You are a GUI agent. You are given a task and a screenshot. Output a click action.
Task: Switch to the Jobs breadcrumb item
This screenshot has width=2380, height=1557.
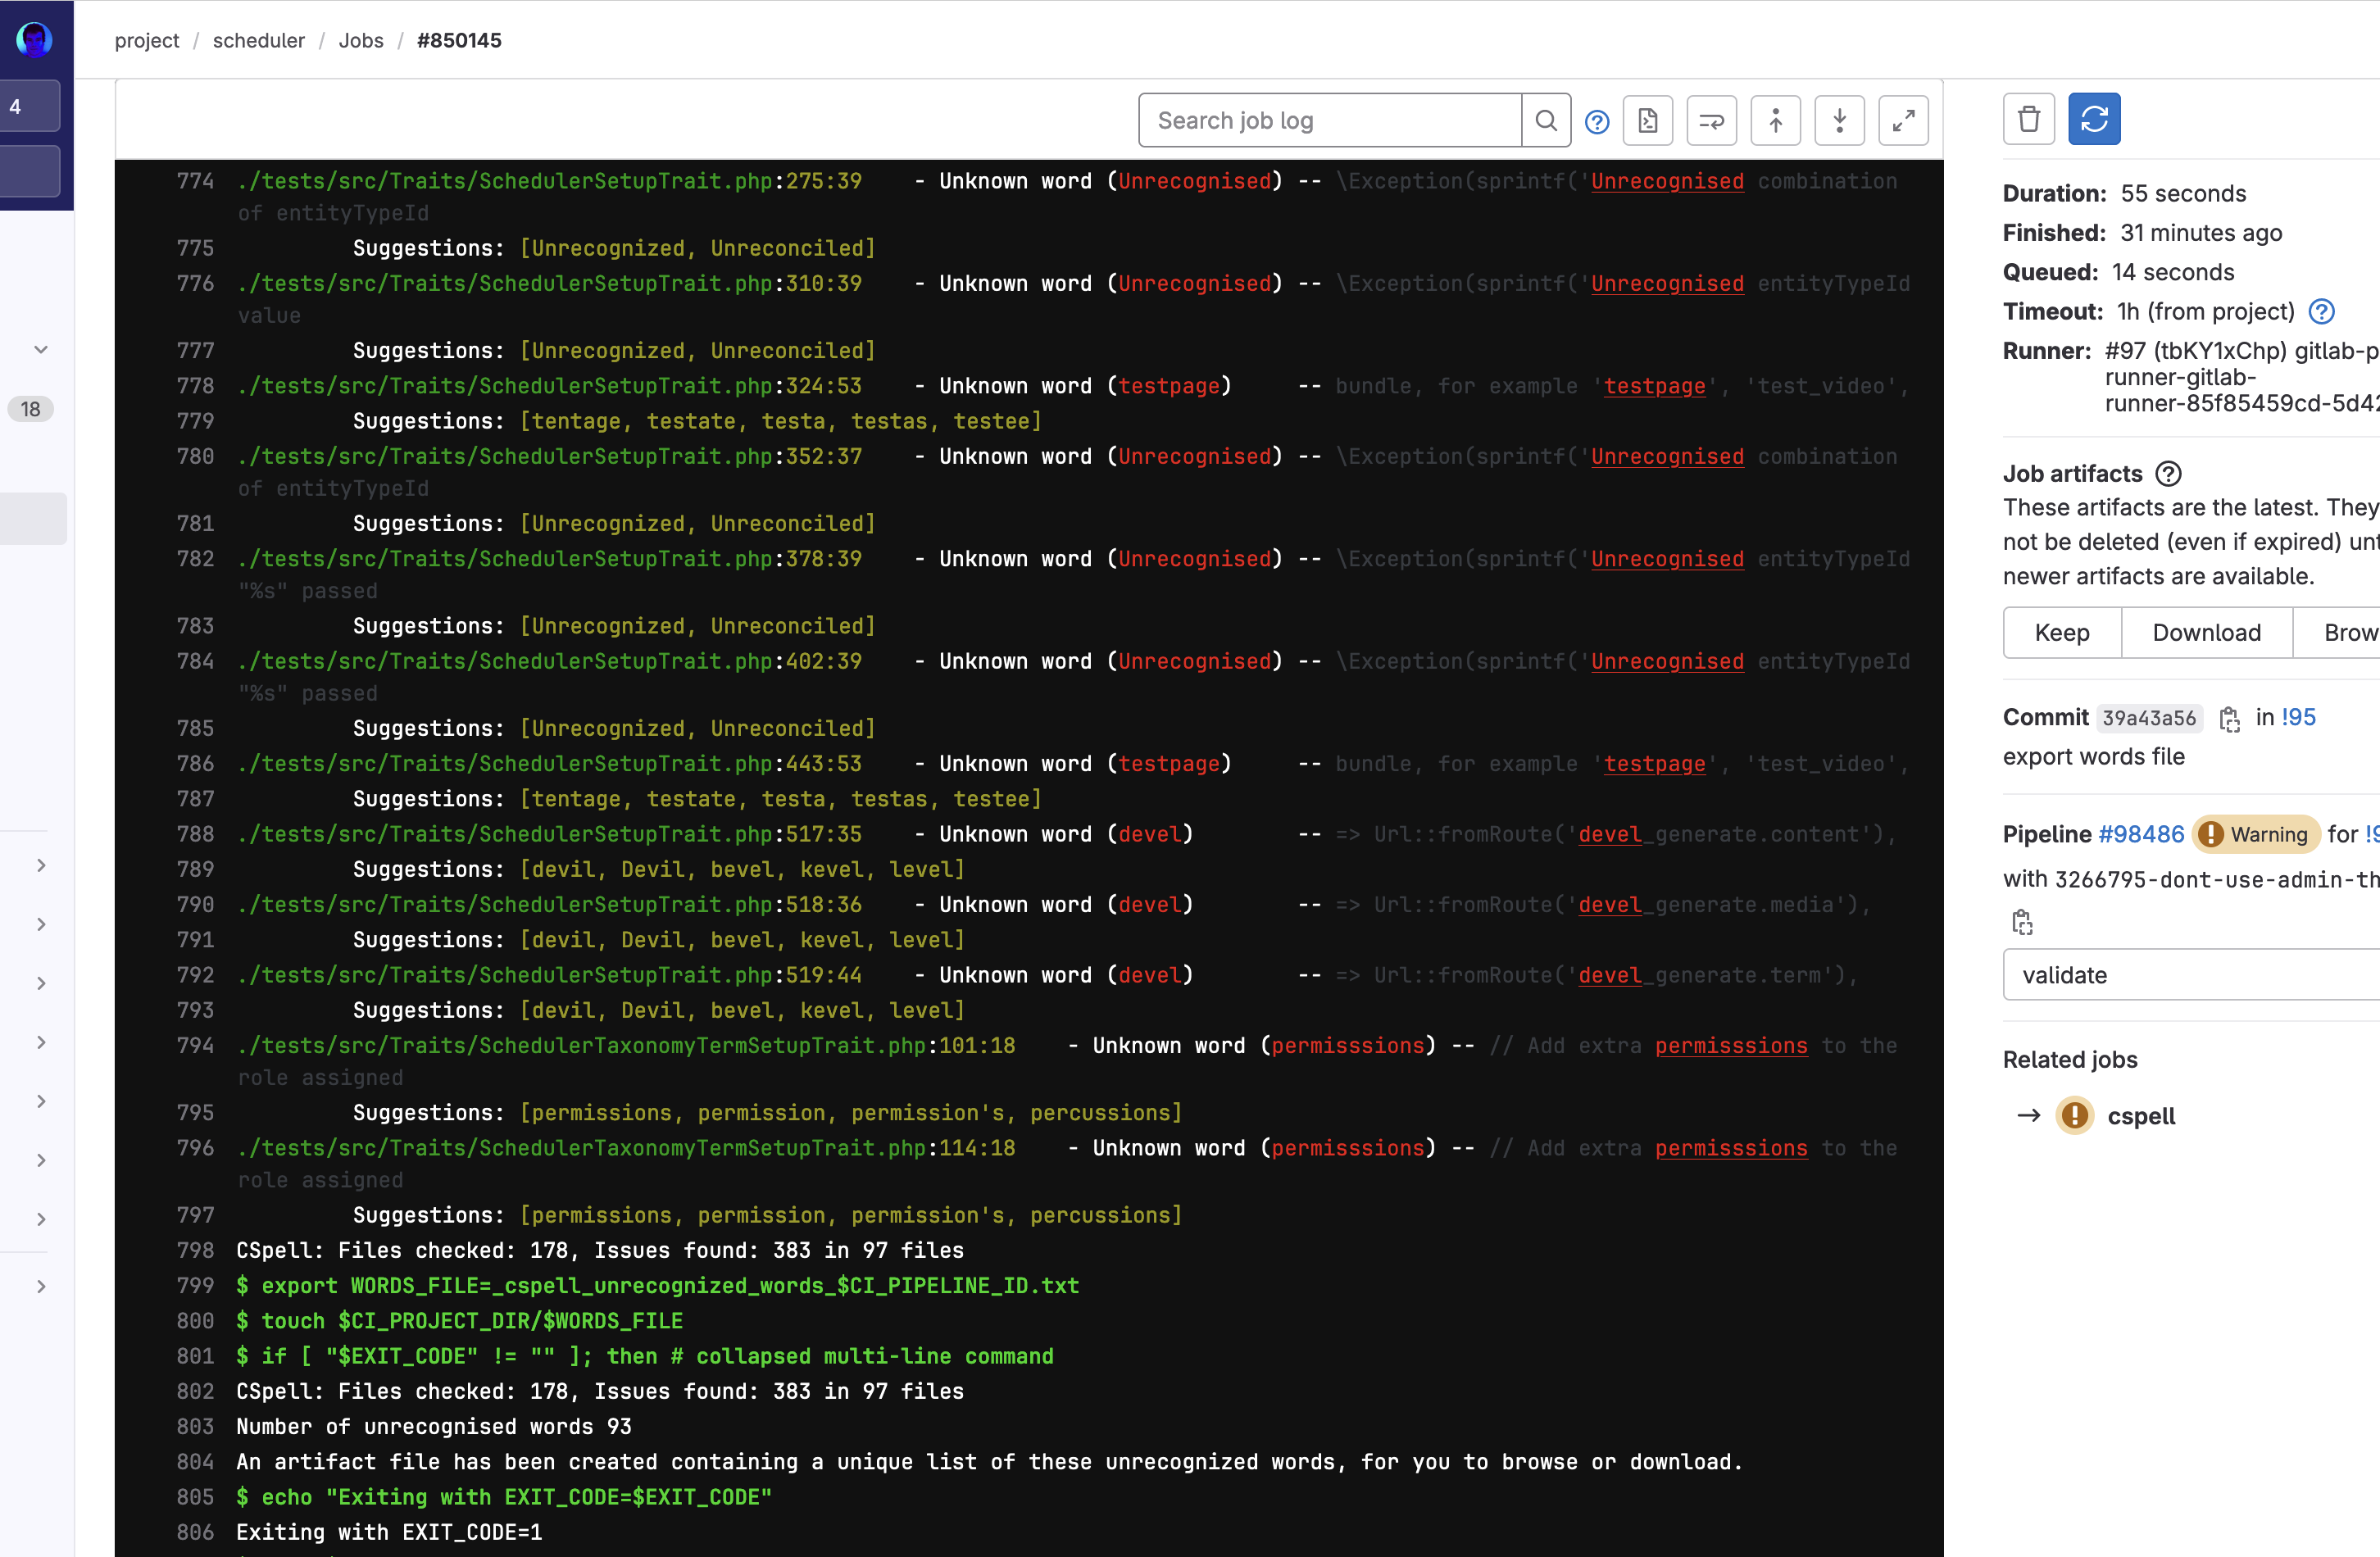coord(361,41)
